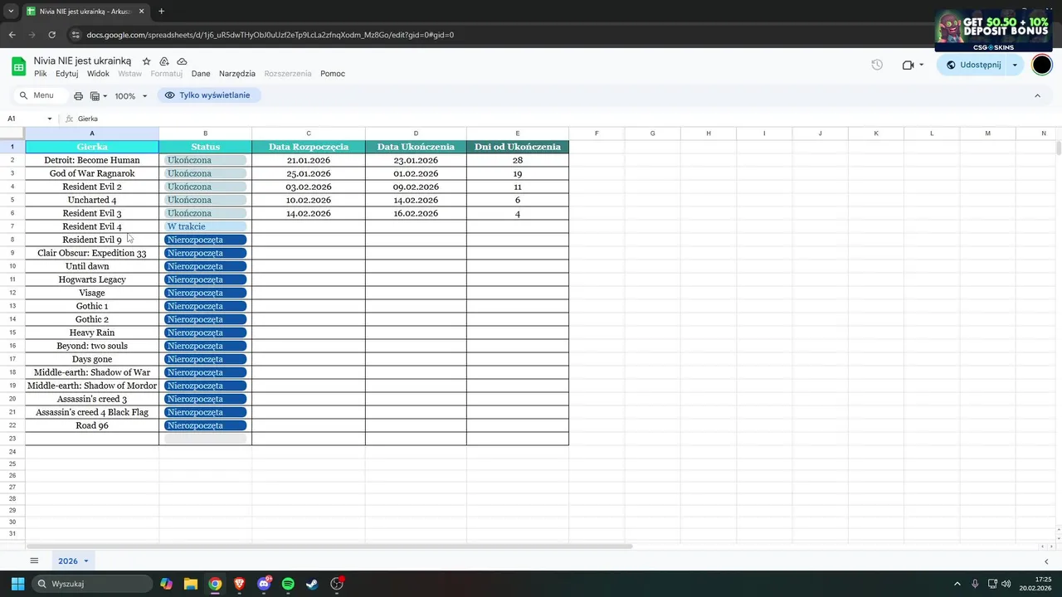Open a new browser tab
The image size is (1062, 597).
161,12
